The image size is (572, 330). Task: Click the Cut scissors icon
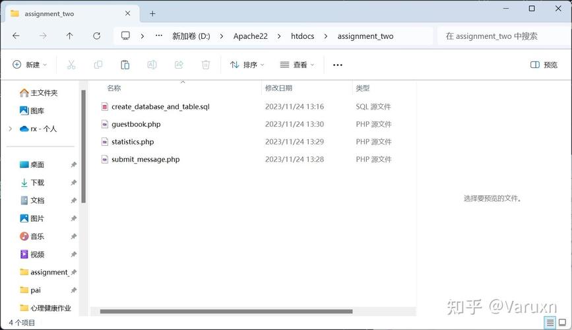pyautogui.click(x=71, y=65)
